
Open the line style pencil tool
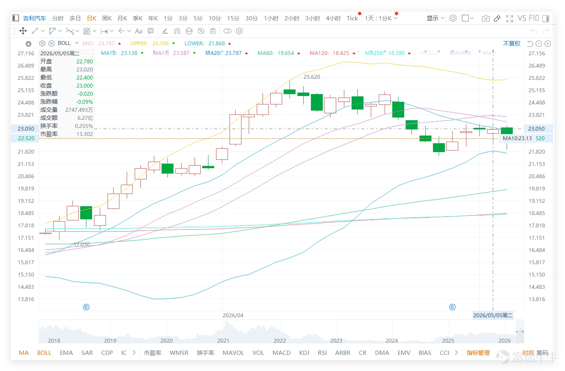[165, 31]
